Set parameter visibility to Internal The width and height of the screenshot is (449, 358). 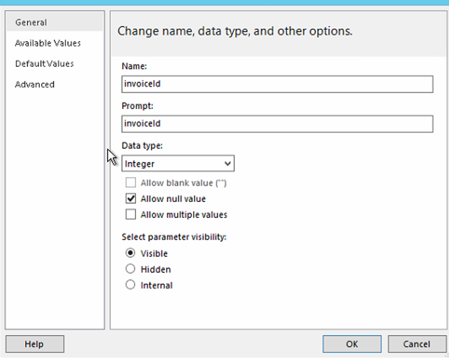(131, 285)
